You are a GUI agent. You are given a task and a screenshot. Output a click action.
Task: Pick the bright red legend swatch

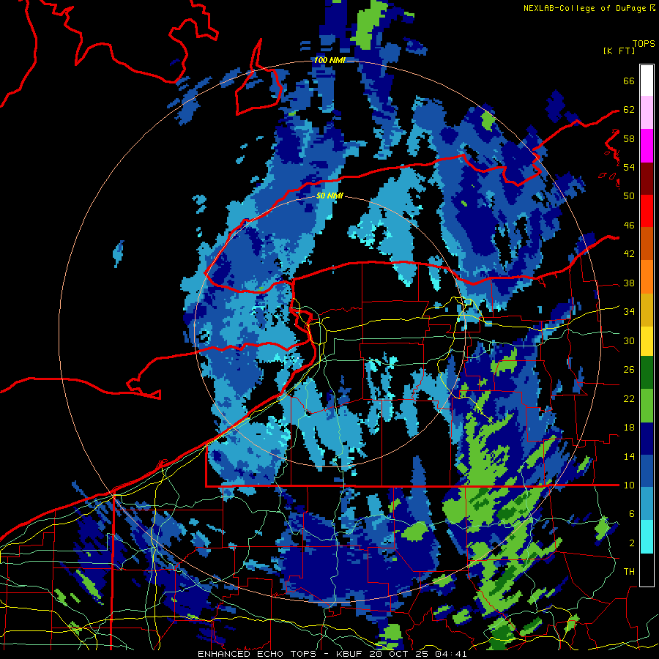coord(647,211)
